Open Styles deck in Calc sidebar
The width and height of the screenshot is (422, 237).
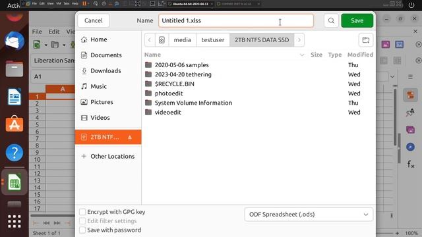(x=410, y=113)
